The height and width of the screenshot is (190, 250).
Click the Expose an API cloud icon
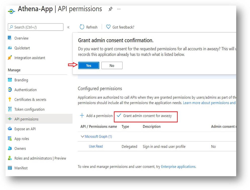(x=10, y=129)
